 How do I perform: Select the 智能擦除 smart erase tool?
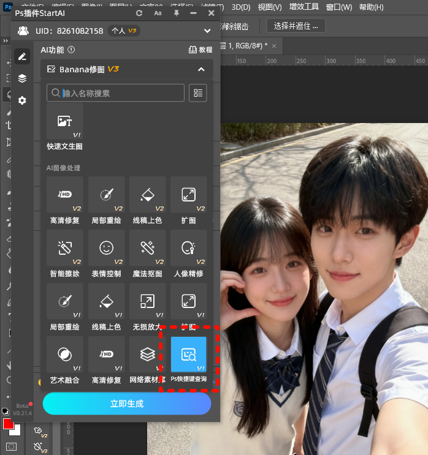64,248
